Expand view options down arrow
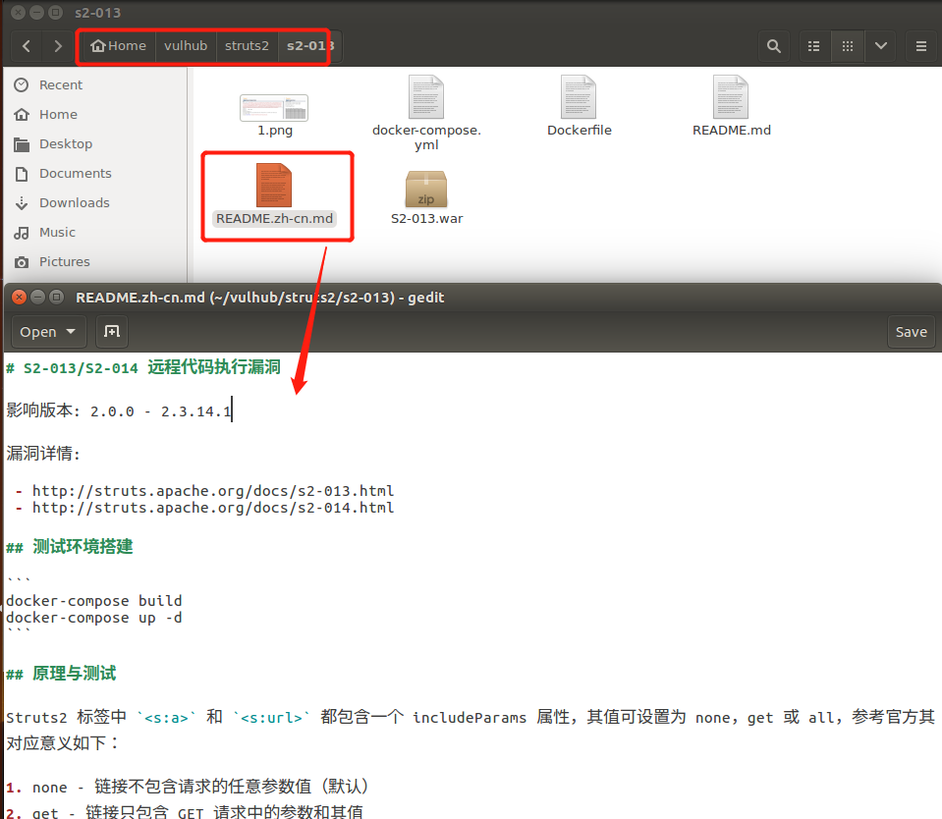 [881, 46]
